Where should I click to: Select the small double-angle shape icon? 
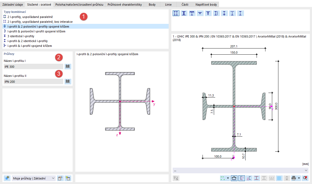200,13
